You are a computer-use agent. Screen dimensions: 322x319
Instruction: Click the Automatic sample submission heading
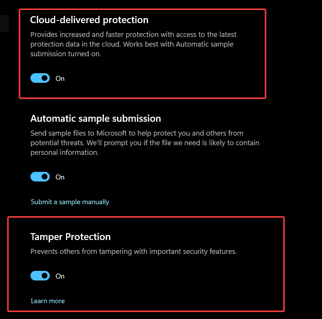coord(95,118)
